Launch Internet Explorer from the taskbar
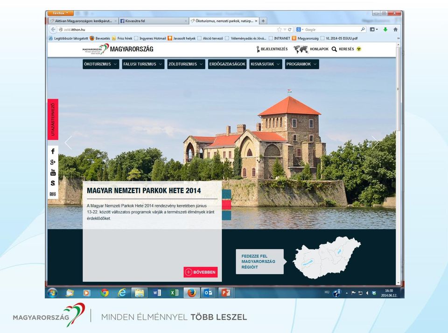The width and height of the screenshot is (448, 333). 122,293
